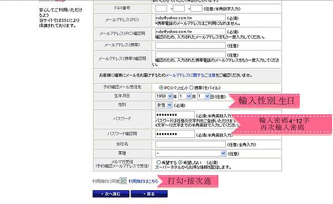Click the 予約確認メール受信先 label
This screenshot has height=204, width=333.
122,87
